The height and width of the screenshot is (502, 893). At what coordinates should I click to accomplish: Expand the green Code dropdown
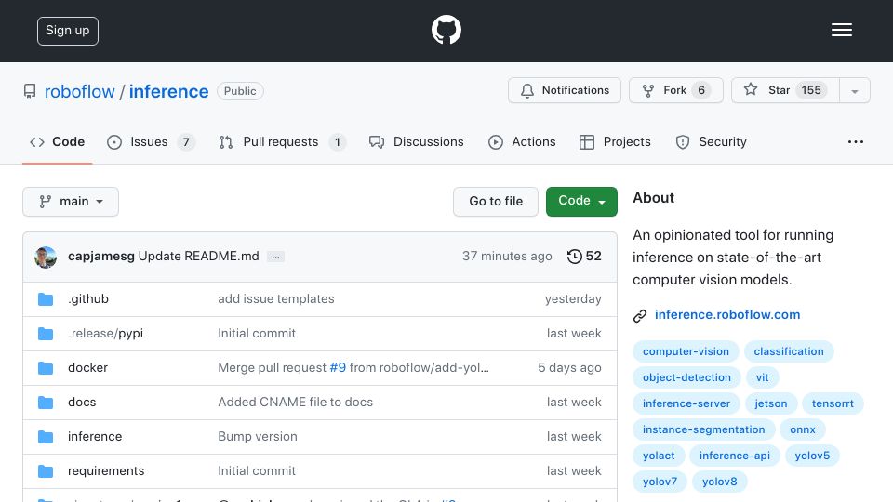pos(581,202)
